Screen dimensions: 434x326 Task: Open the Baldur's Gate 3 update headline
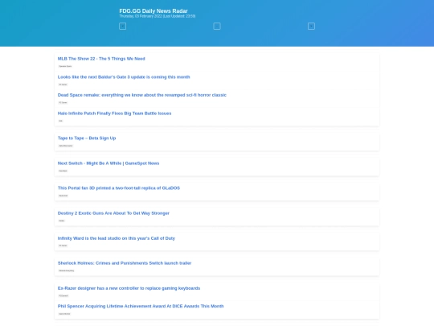[x=124, y=77]
